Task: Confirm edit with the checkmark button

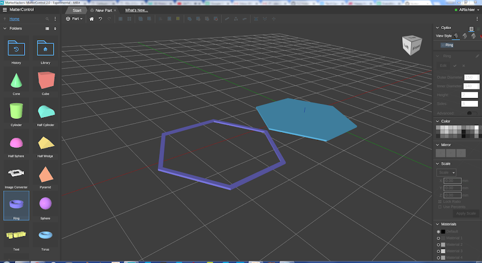Action: (x=455, y=66)
